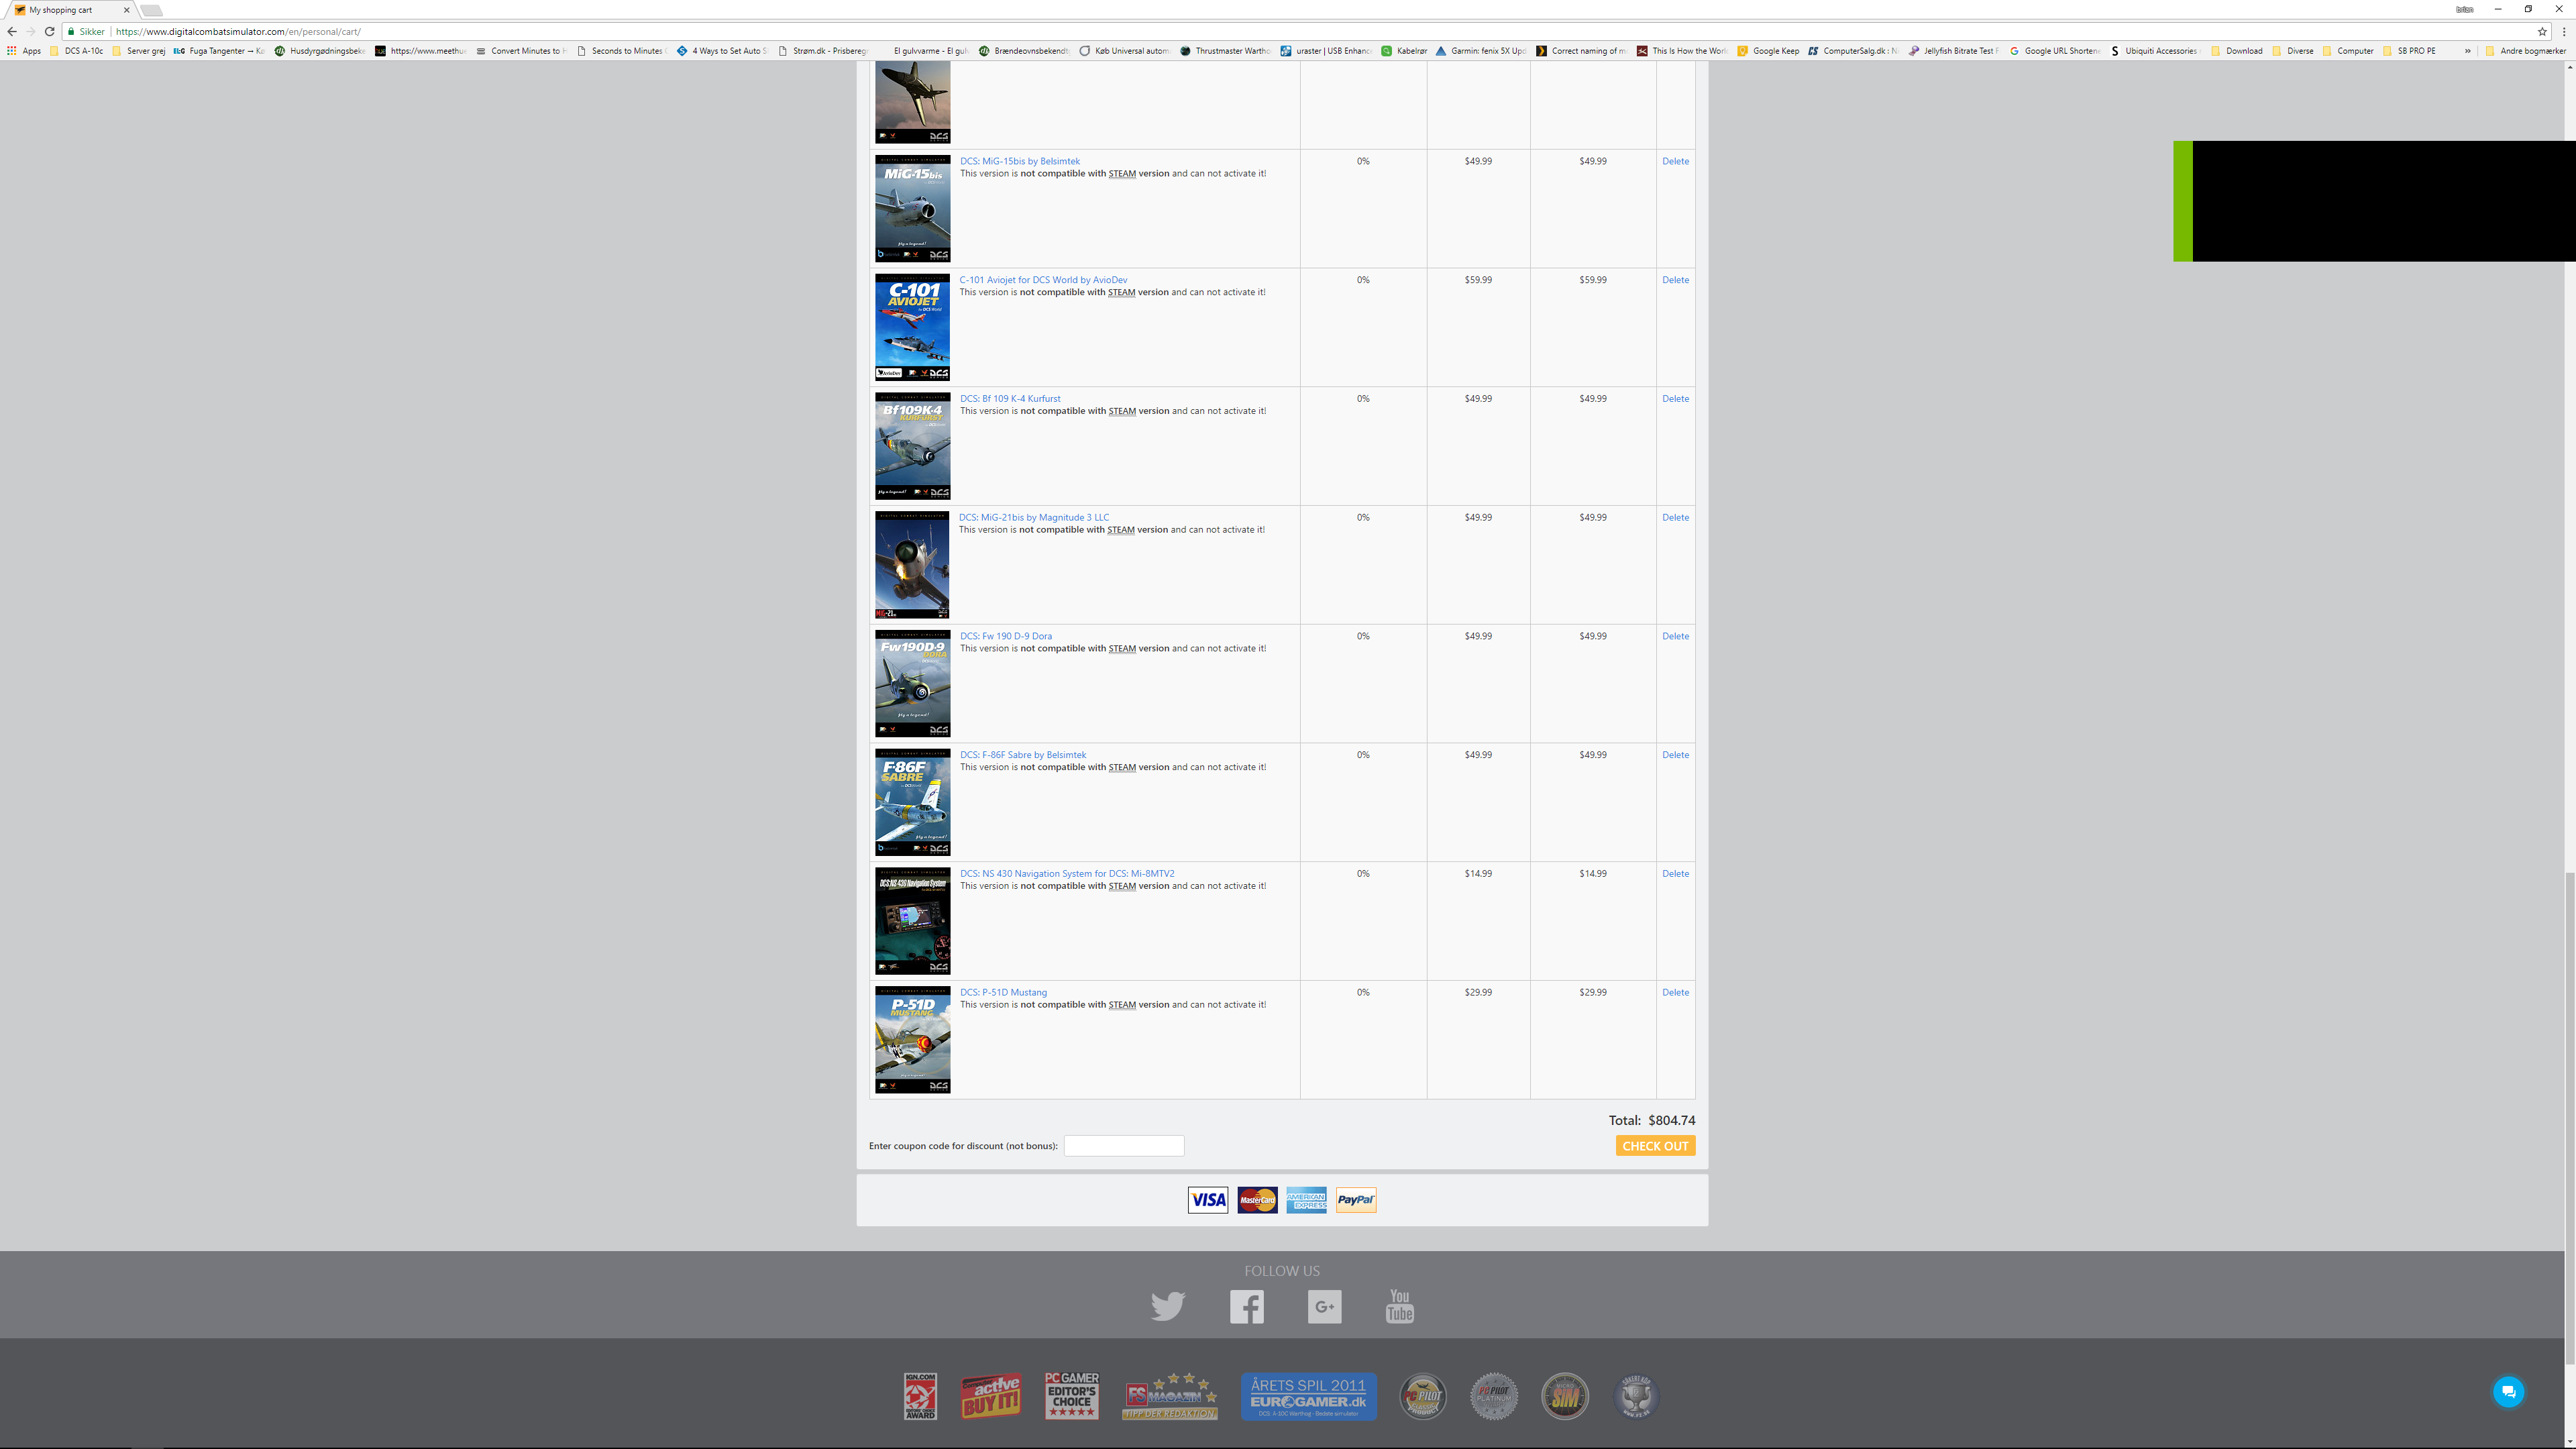This screenshot has height=1449, width=2576.
Task: Open the C-101 Aviojet cover thumbnail
Action: [912, 327]
